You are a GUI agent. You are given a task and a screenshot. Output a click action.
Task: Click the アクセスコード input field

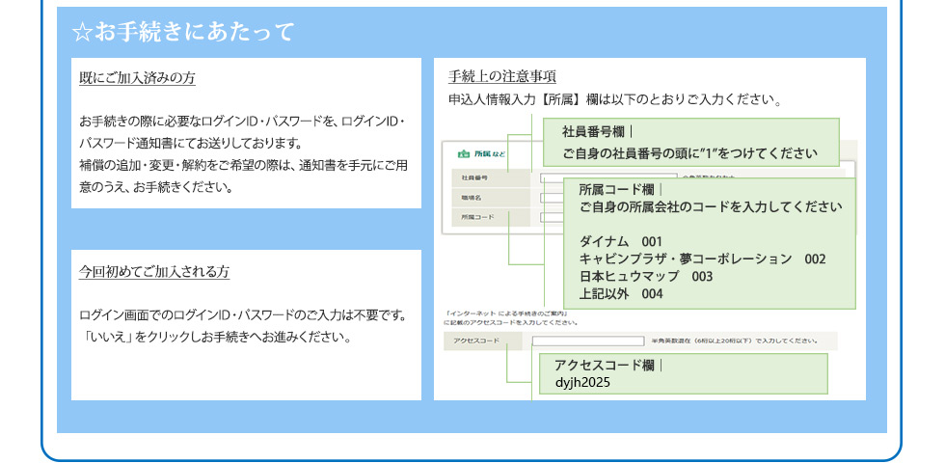point(587,341)
